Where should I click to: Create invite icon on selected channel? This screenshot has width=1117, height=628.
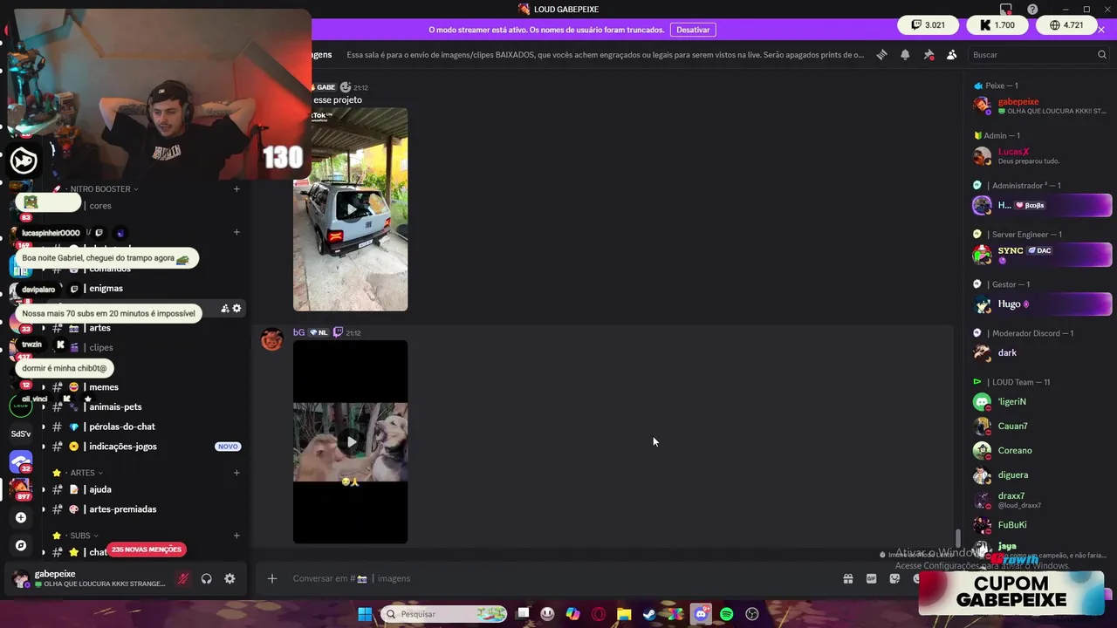(x=224, y=308)
